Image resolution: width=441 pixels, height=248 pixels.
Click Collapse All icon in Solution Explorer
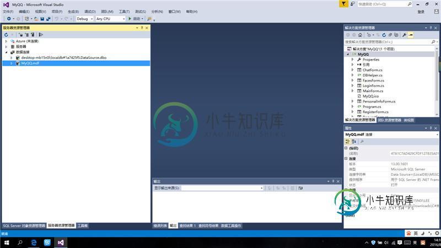(x=390, y=35)
